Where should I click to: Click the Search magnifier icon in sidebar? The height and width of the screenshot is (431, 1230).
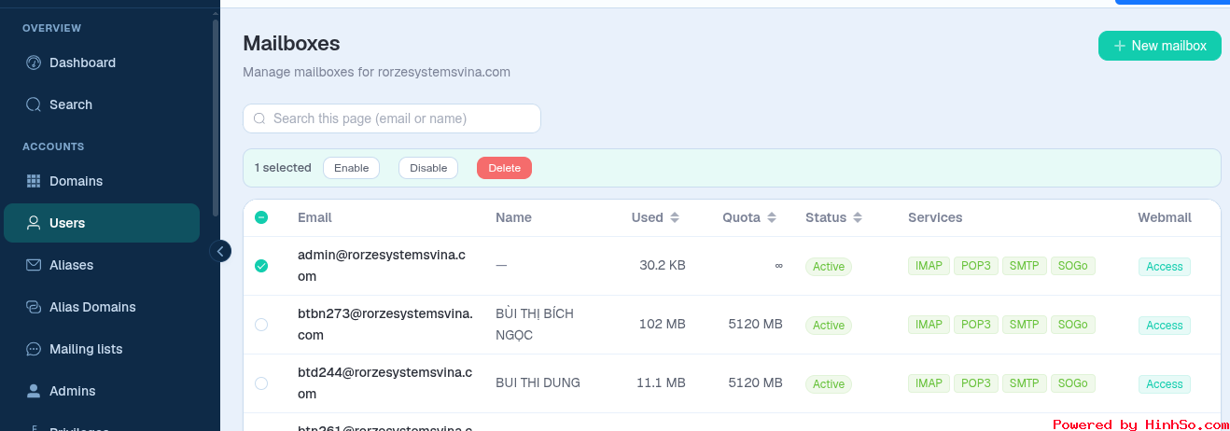pos(34,104)
